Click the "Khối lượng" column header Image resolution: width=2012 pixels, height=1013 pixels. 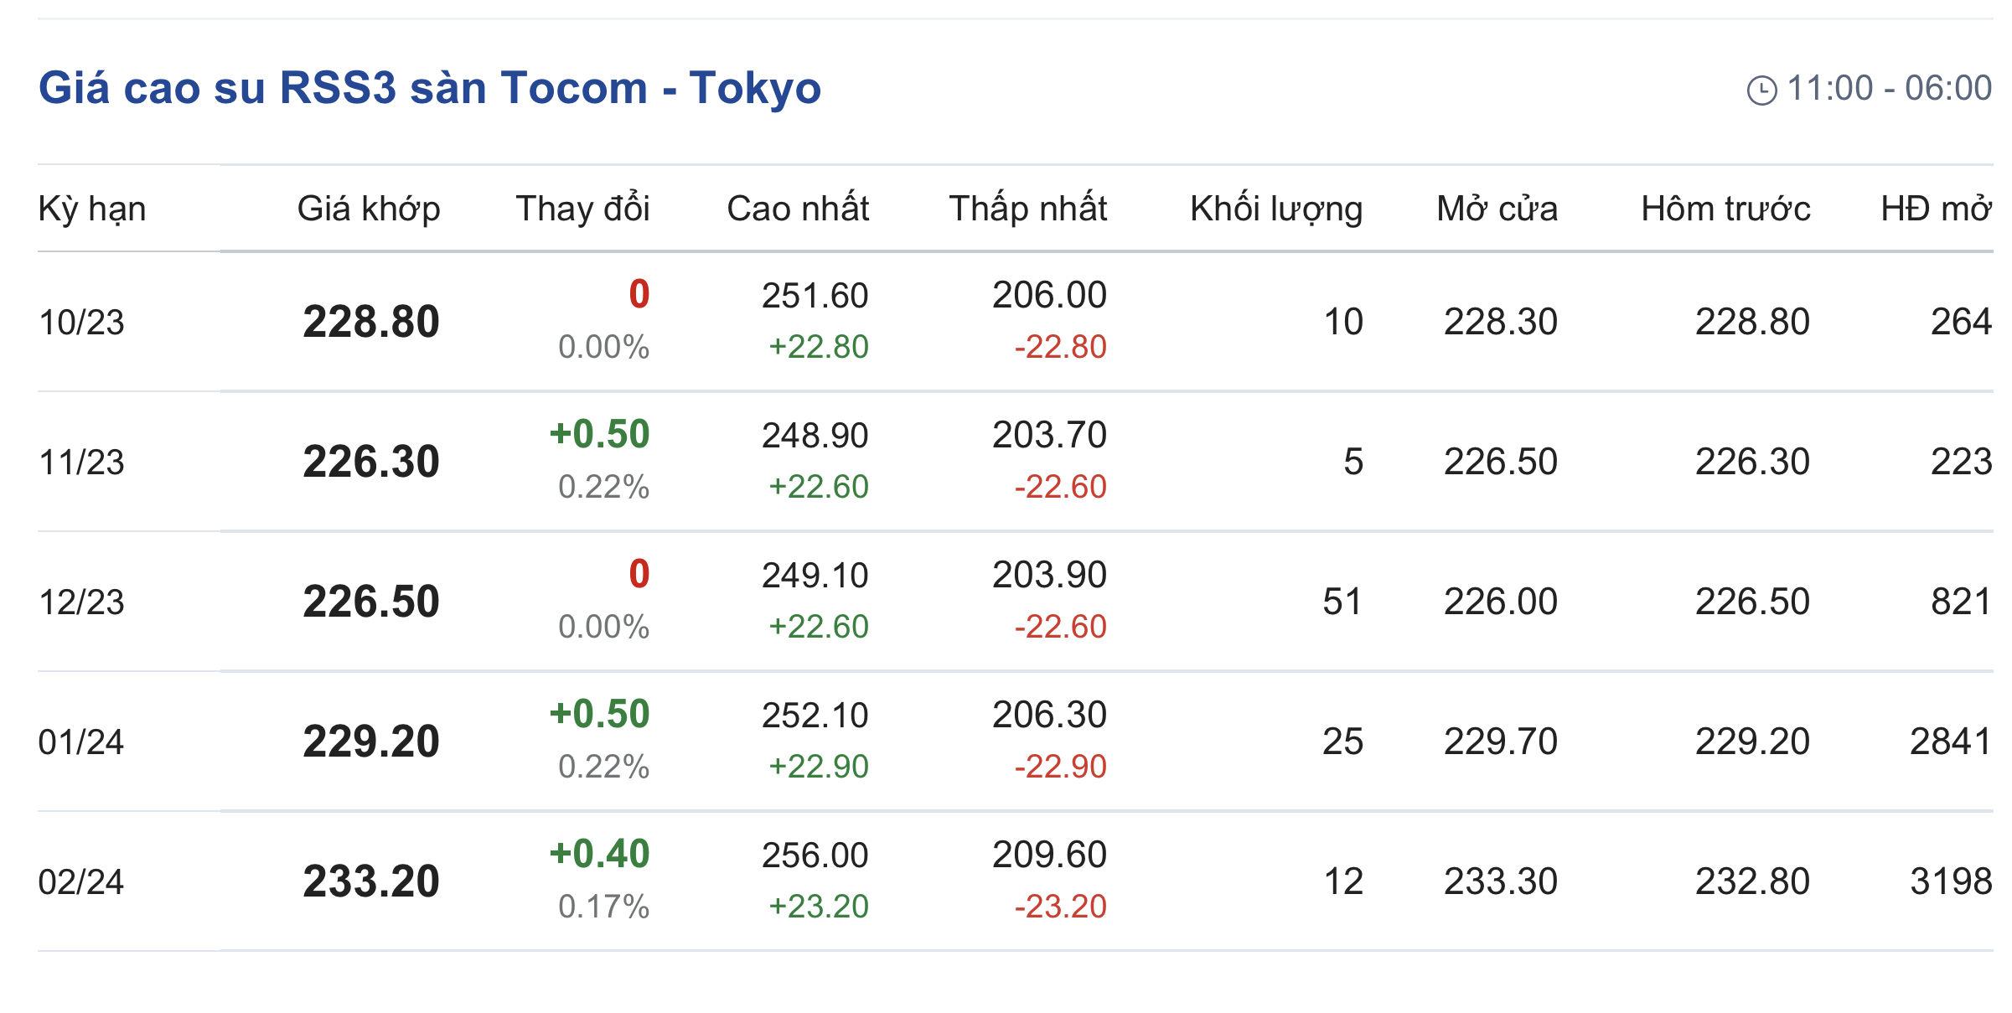(x=1275, y=209)
